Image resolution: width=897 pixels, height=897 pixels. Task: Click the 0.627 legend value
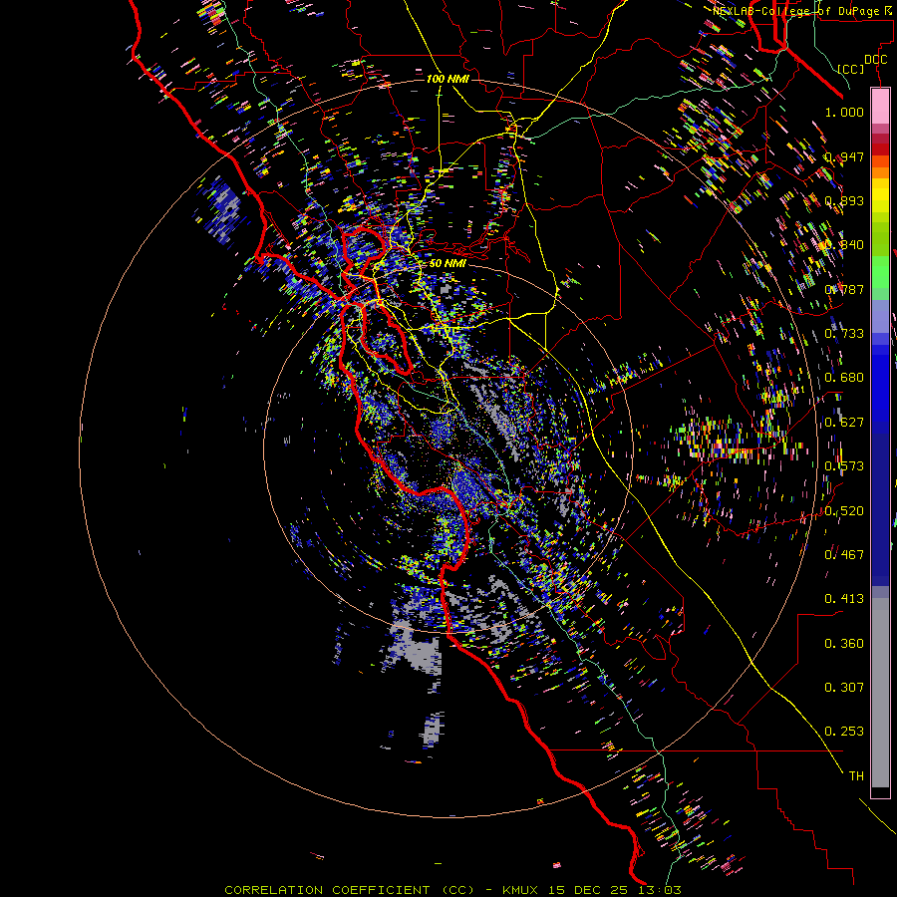(844, 422)
